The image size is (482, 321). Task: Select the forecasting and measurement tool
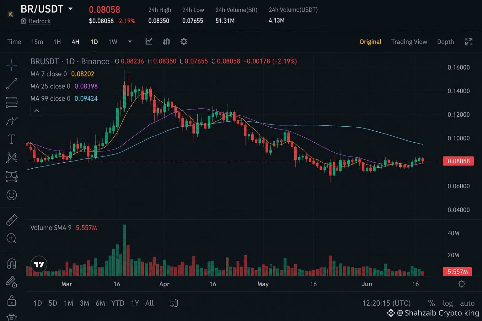(x=12, y=176)
